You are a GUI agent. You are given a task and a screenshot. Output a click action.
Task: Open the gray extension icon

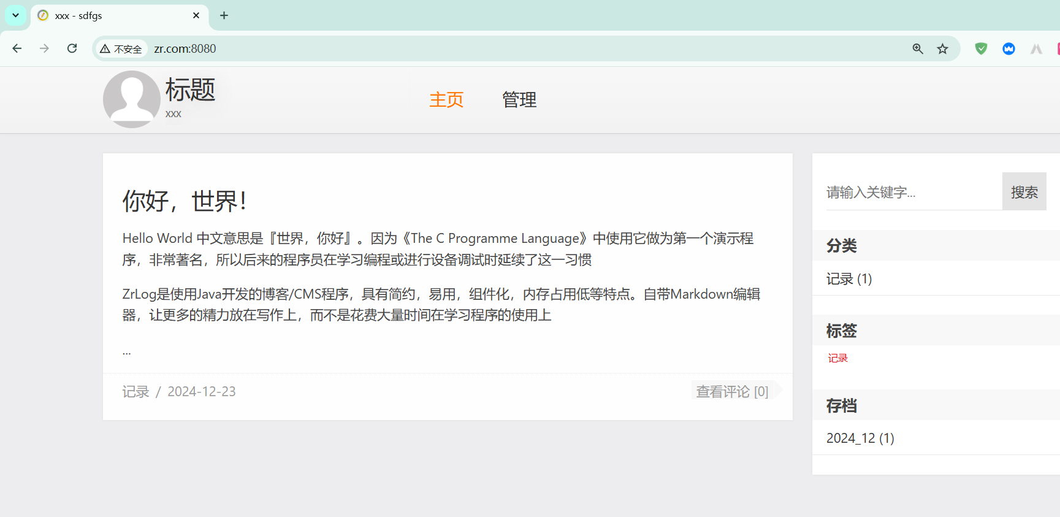(x=1037, y=48)
